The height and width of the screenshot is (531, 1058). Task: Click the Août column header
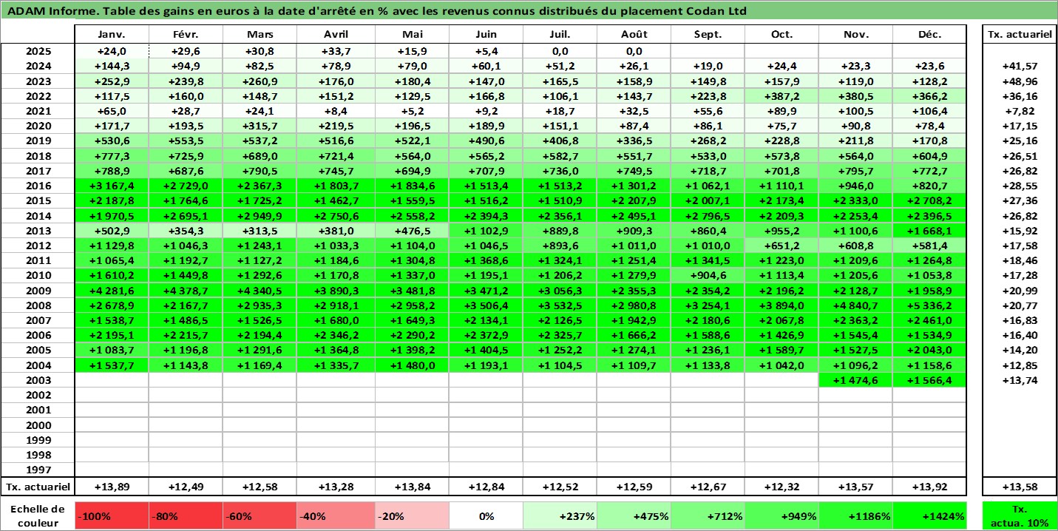(634, 34)
